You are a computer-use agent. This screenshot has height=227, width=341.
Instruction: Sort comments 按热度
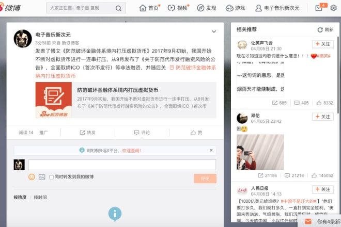[20, 197]
